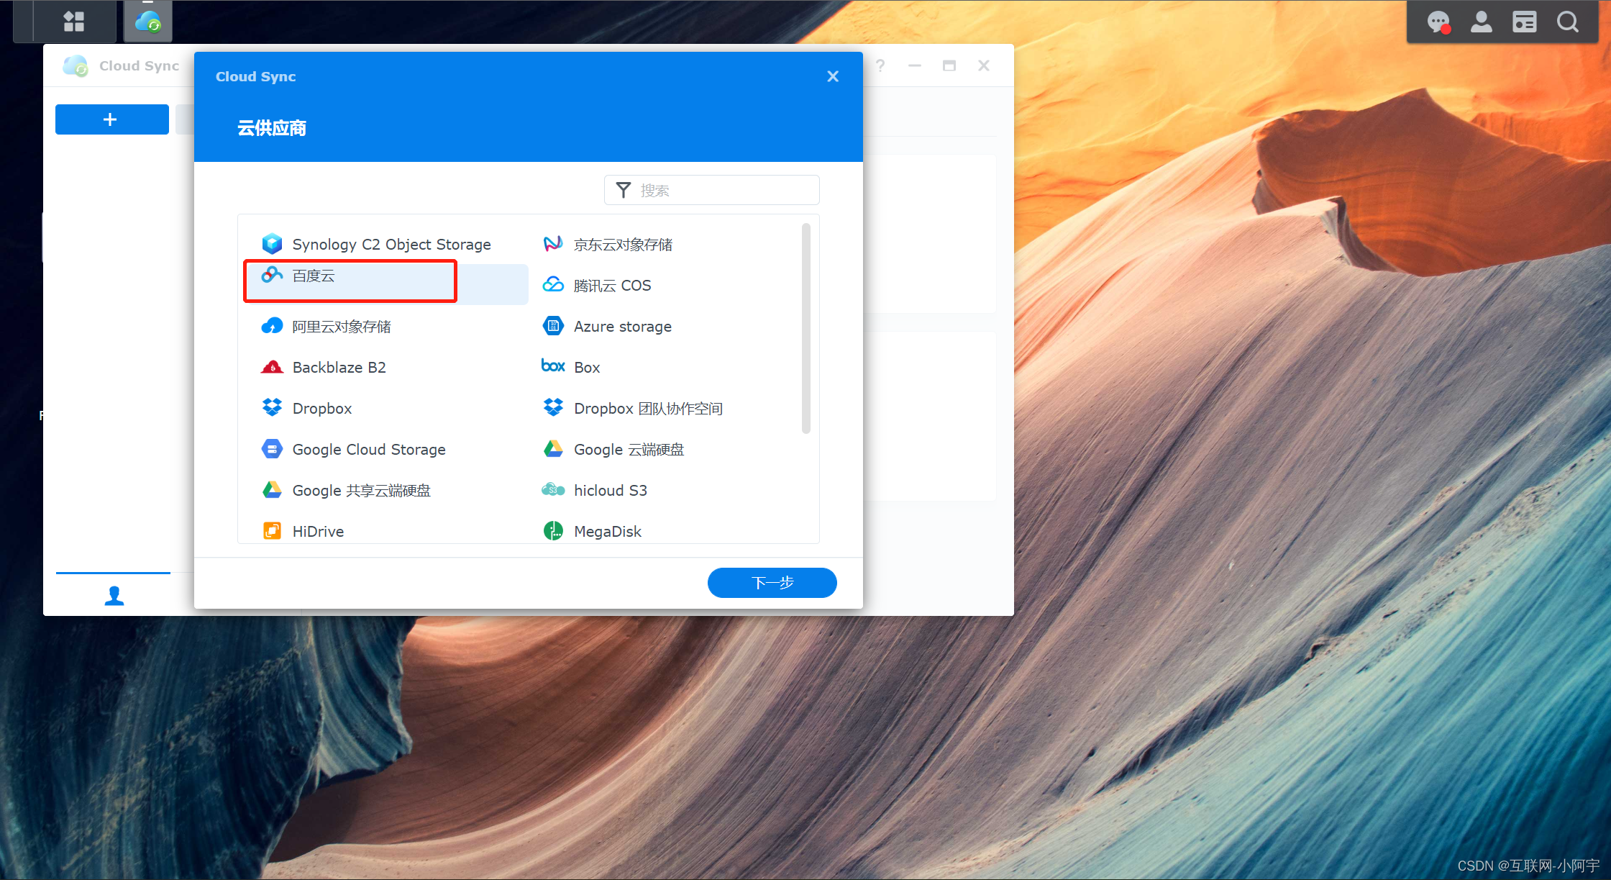Click the 下一步 next button
The image size is (1611, 880).
772,583
